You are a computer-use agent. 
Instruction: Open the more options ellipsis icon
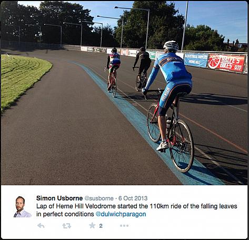pos(124,226)
